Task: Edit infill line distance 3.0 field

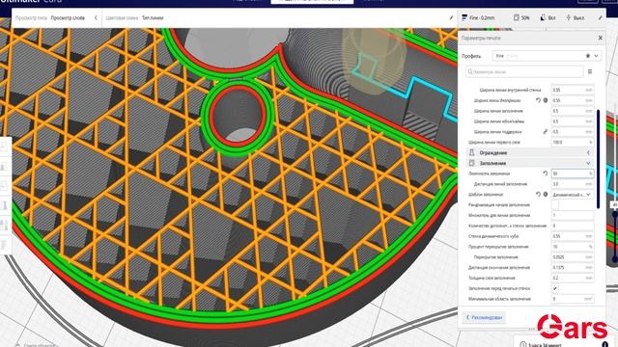Action: [x=573, y=184]
